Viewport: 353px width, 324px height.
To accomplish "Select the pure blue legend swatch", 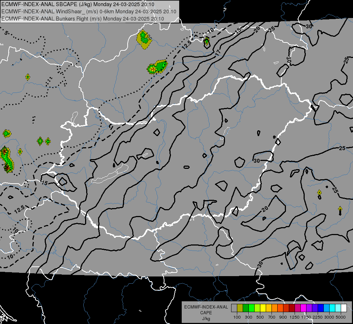I will pos(321,308).
